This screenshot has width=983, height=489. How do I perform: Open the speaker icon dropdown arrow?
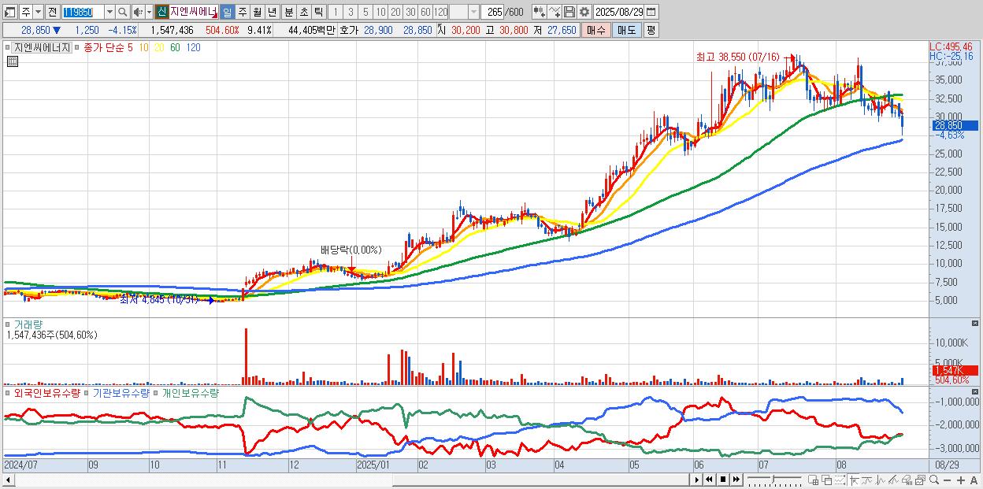coord(149,12)
